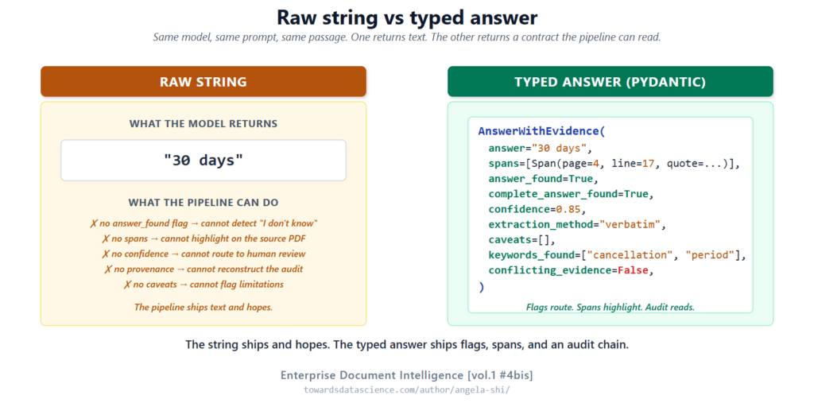Click "Flags route. Spans highlight. Audit reads."

[x=610, y=307]
